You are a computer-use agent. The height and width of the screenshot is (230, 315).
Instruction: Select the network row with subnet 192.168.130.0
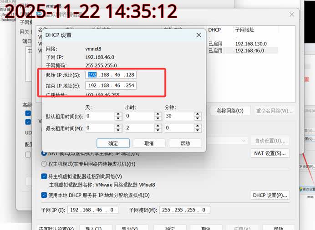coord(250,44)
